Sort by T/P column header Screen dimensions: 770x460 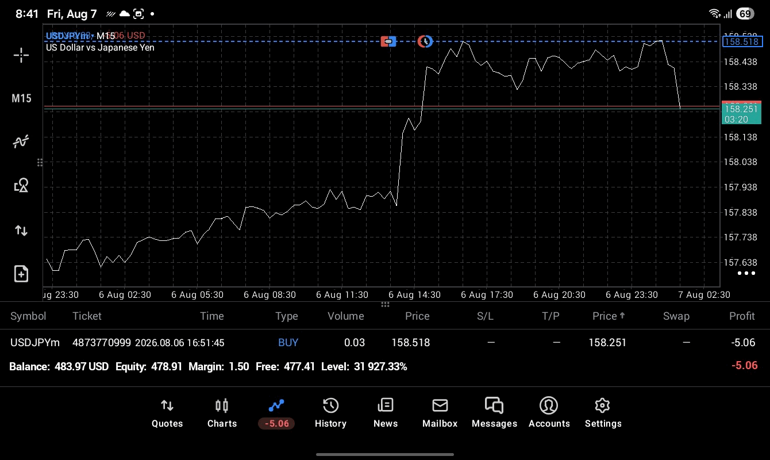pyautogui.click(x=550, y=316)
